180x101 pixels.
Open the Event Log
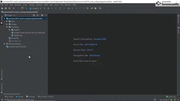pos(171,97)
